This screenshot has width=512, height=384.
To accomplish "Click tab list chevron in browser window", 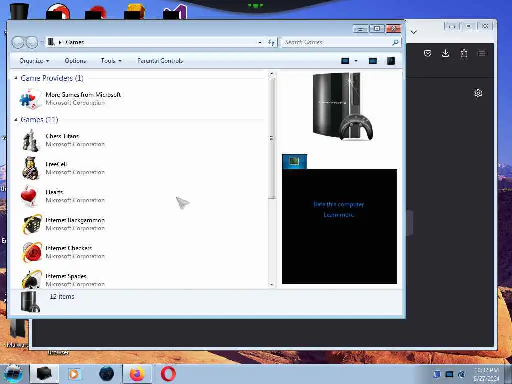I will (x=414, y=32).
